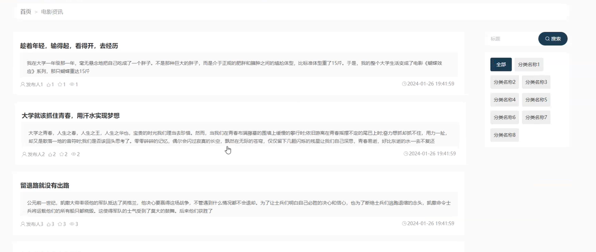Click the eye icon on 发布人3 post
The width and height of the screenshot is (596, 252).
(x=72, y=224)
